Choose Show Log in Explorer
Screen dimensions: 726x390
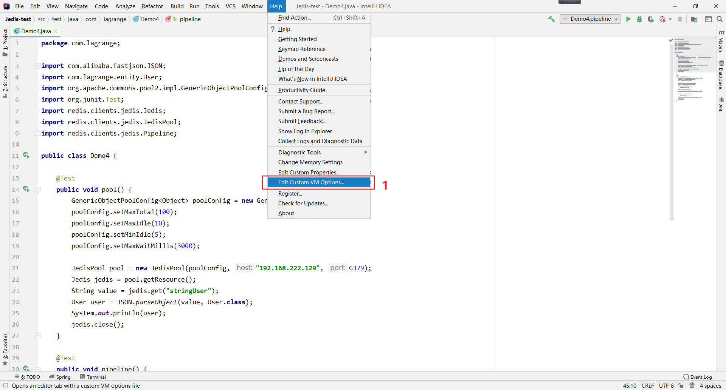pos(319,131)
